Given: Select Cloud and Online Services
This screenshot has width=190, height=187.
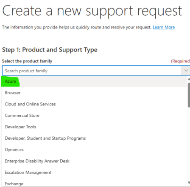Looking at the screenshot, I should pyautogui.click(x=95, y=104).
